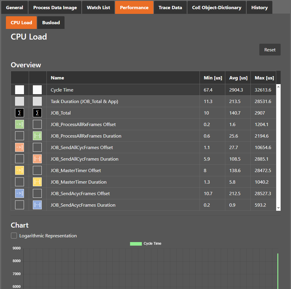Click the Overview table scroll up arrow
The image size is (291, 289).
[278, 86]
